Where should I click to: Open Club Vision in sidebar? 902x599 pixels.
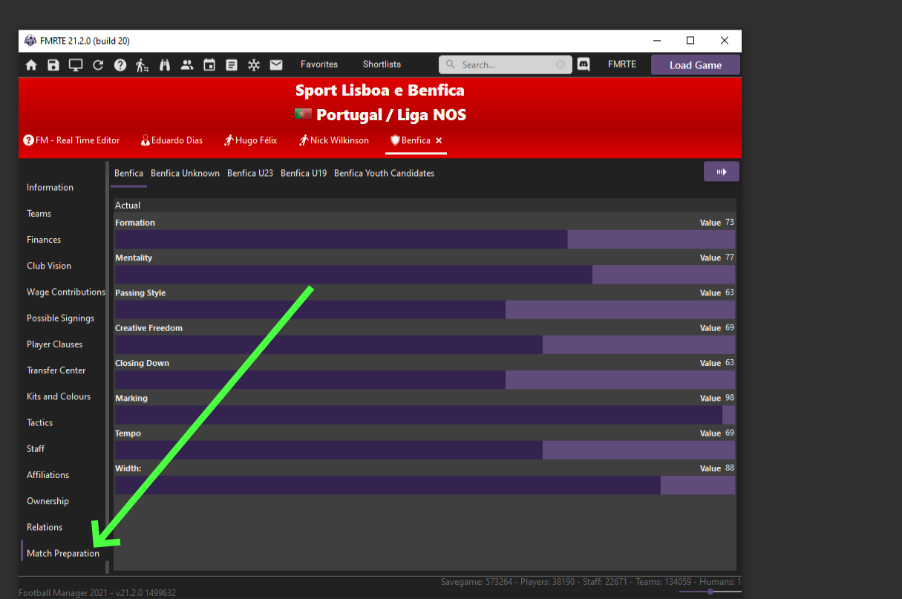point(49,266)
